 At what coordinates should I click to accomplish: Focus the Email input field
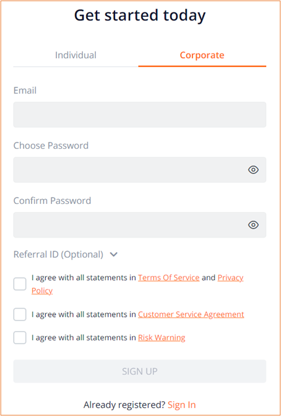140,115
